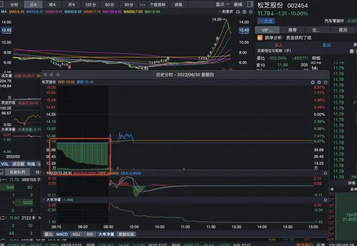The image size is (357, 246).
Task: Select the 简况 overview tab
Action: (x=343, y=30)
